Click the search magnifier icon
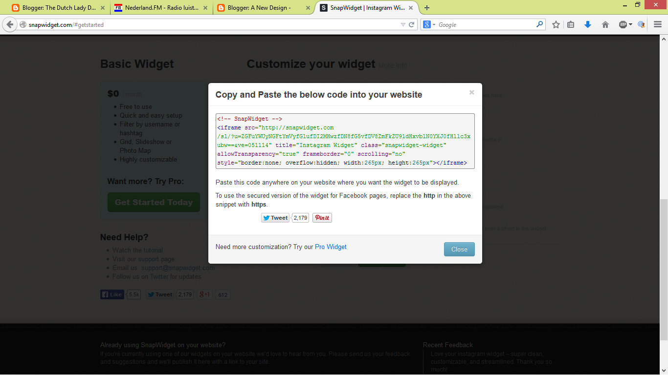 540,24
